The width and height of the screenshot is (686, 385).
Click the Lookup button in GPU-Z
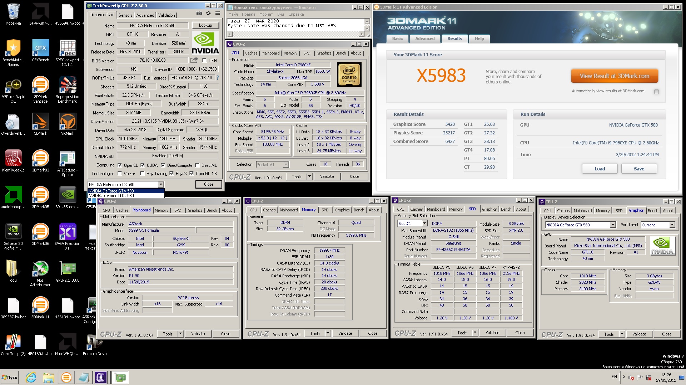pos(205,25)
